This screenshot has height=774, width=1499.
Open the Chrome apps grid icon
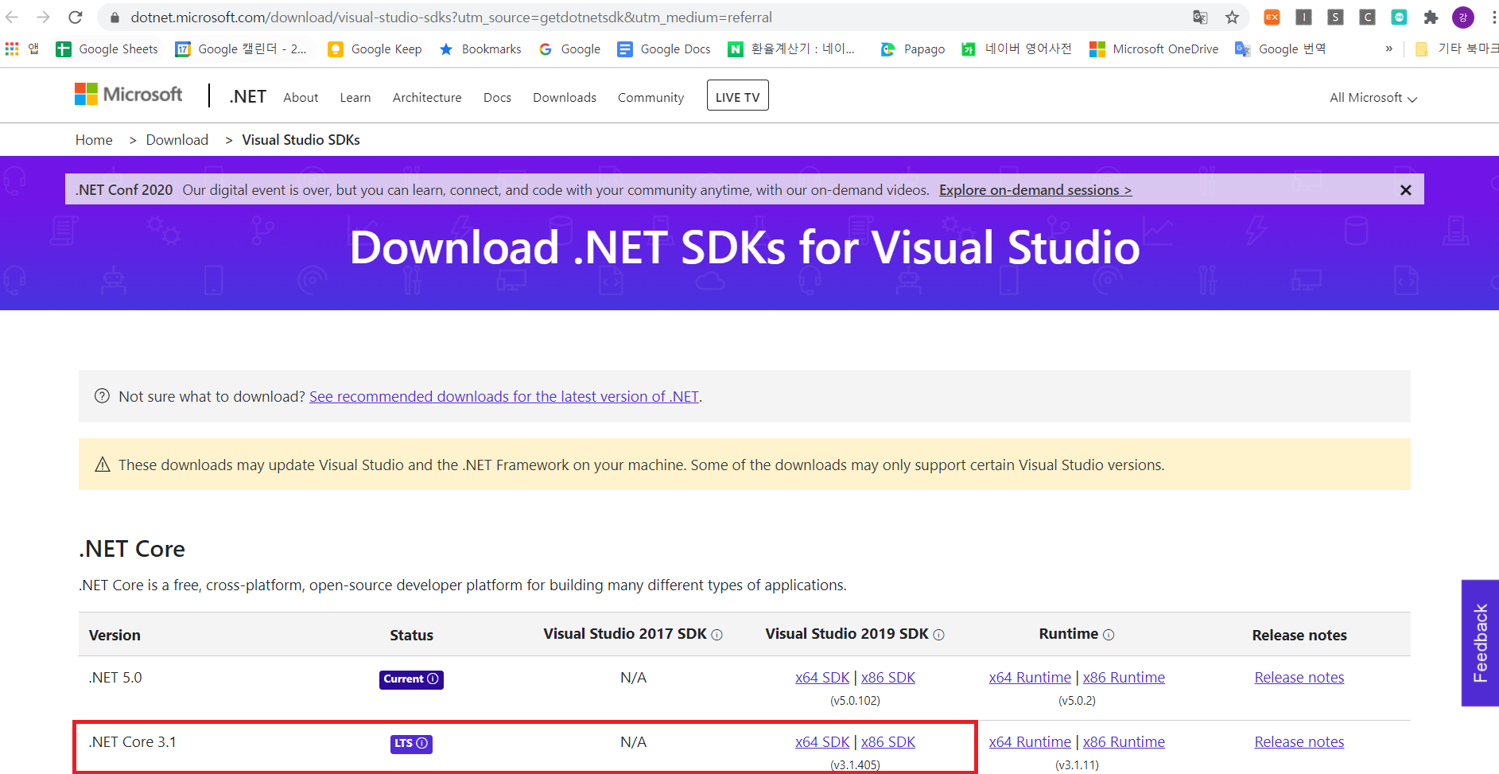(12, 49)
